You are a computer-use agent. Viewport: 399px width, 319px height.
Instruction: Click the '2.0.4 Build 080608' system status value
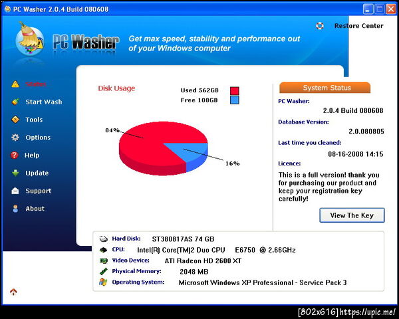pos(353,111)
